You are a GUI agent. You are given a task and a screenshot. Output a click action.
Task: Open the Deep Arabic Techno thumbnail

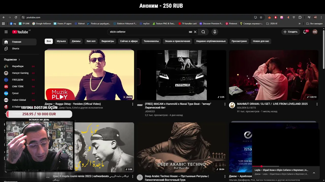pyautogui.click(x=181, y=147)
